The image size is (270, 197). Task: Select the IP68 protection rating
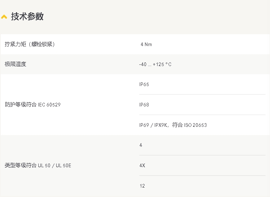pos(144,105)
